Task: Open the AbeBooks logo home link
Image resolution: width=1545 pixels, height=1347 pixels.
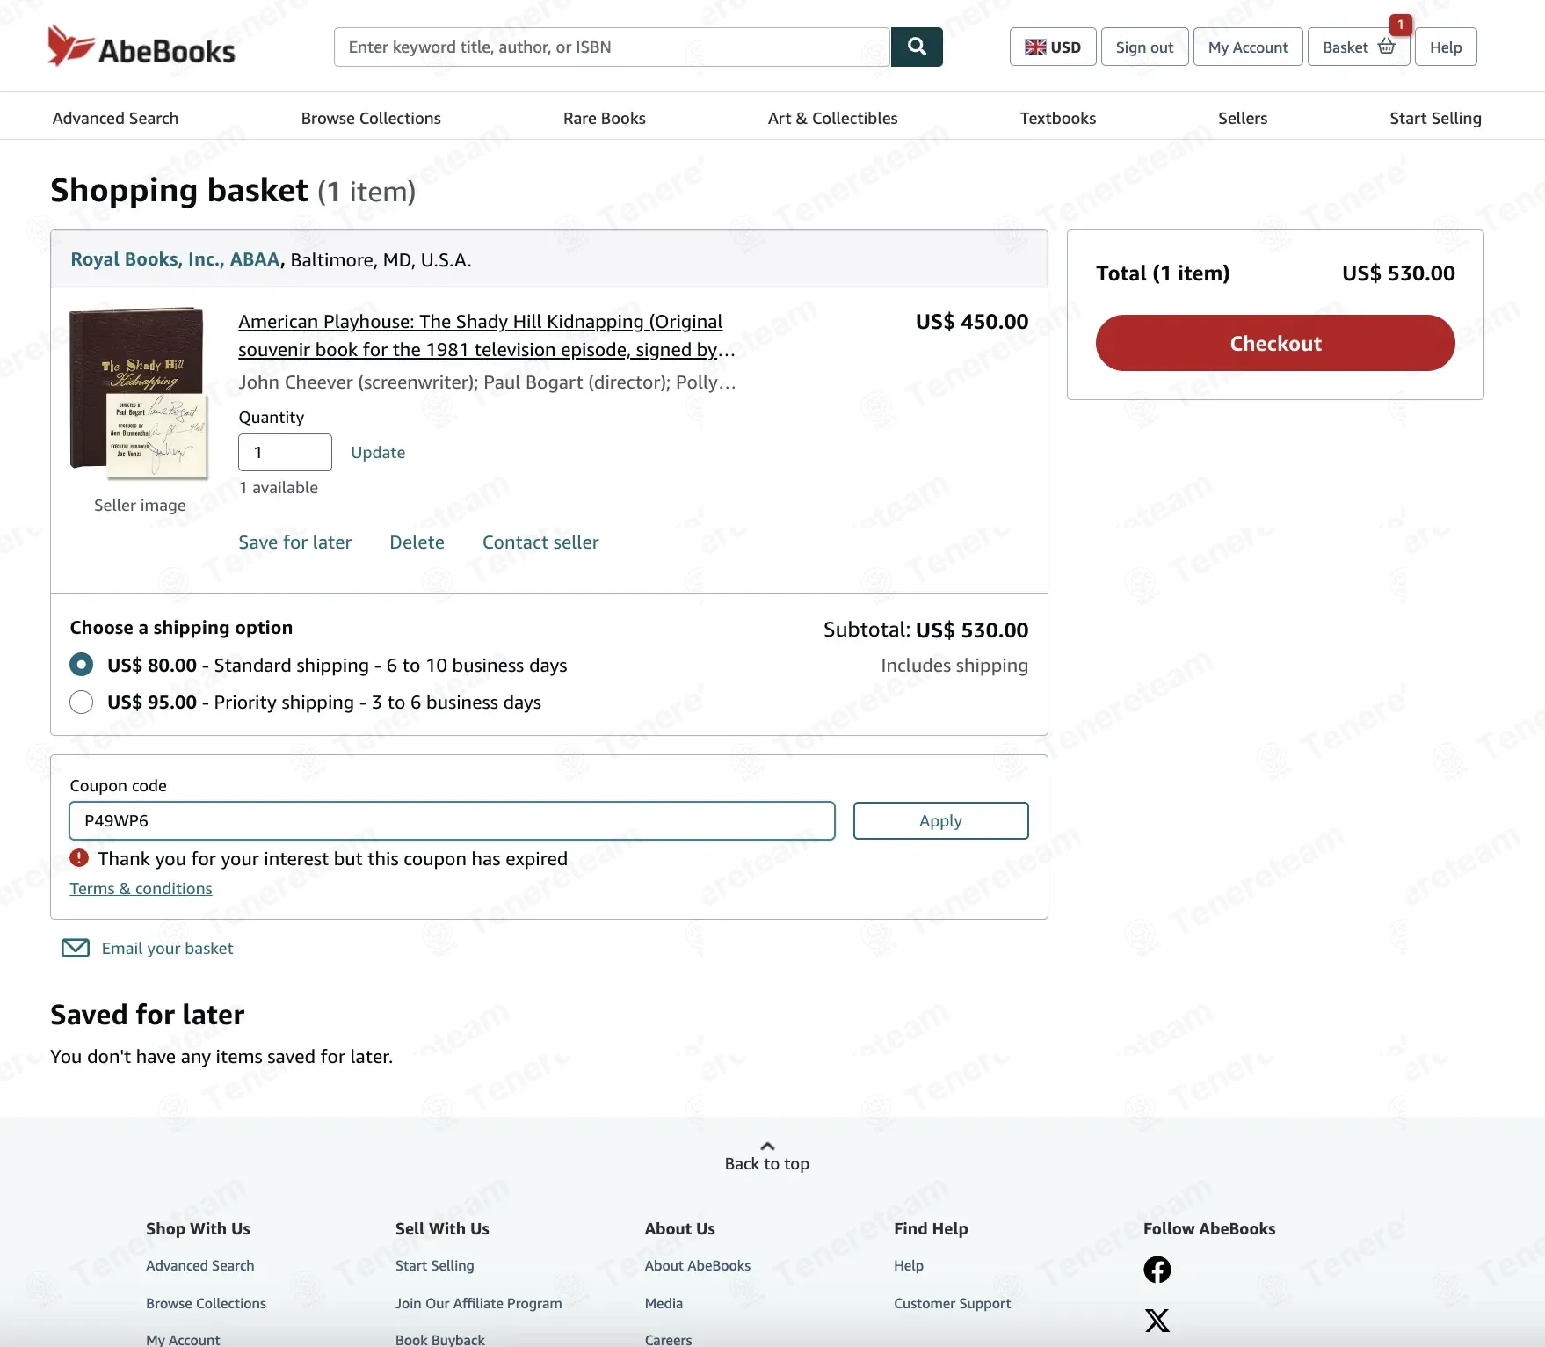Action: coord(141,47)
